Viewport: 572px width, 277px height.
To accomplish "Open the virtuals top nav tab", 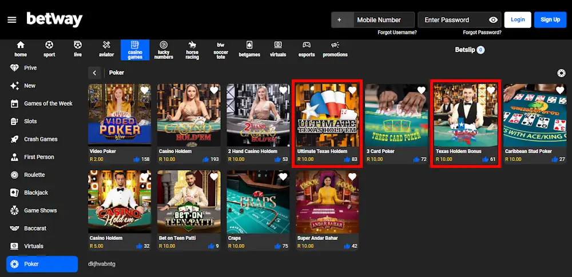I will [278, 50].
